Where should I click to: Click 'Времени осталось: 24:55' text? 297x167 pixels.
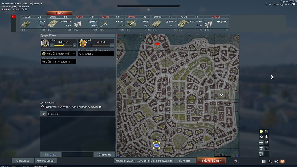click(15, 9)
